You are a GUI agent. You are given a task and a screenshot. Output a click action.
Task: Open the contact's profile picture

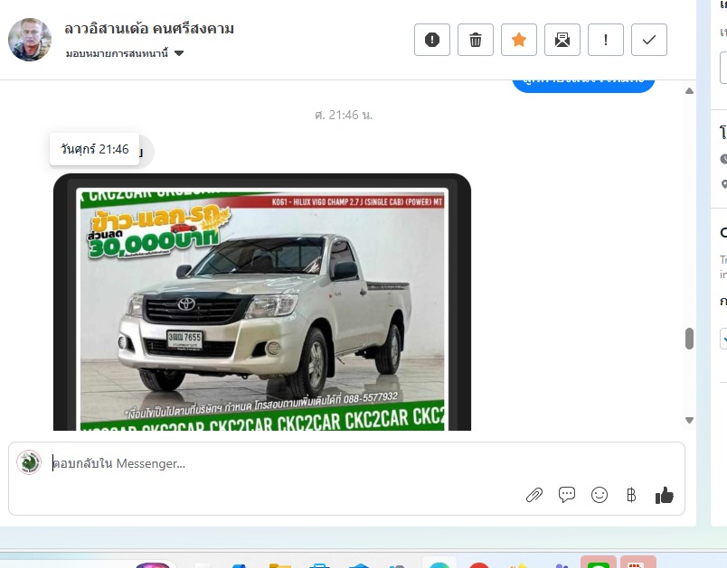[x=30, y=40]
